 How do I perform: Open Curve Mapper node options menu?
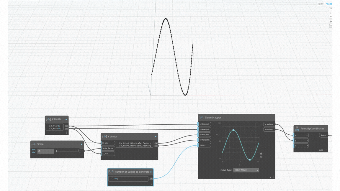coord(273,177)
